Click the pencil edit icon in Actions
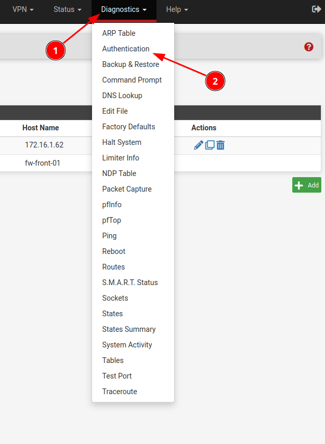 pyautogui.click(x=198, y=145)
